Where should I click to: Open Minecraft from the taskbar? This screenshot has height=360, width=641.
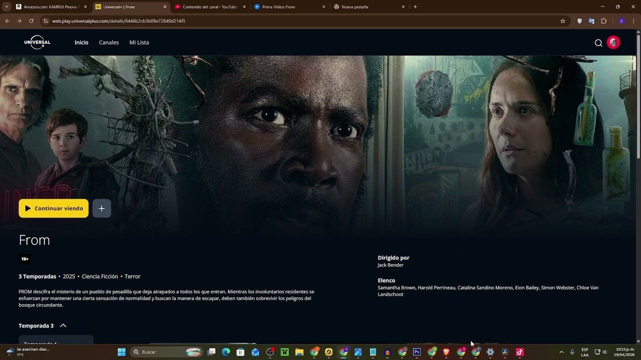[x=284, y=352]
